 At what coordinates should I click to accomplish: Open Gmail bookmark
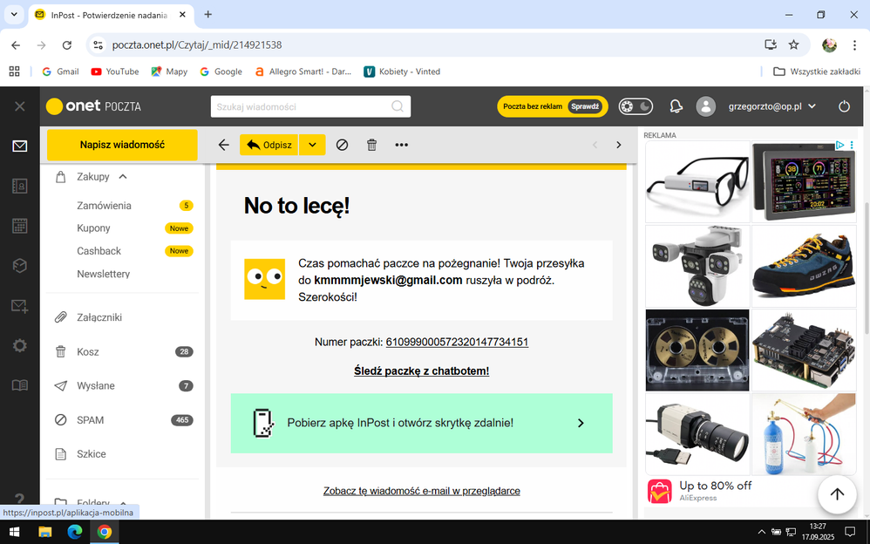coord(60,71)
